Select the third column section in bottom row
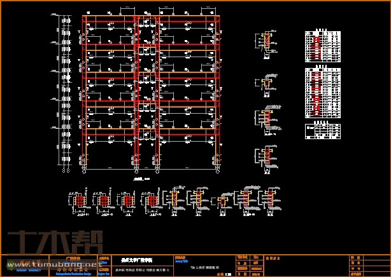The height and width of the screenshot is (277, 391). pos(127,201)
